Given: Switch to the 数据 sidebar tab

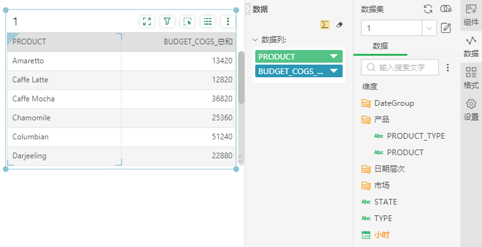Looking at the screenshot, I should pyautogui.click(x=471, y=47).
